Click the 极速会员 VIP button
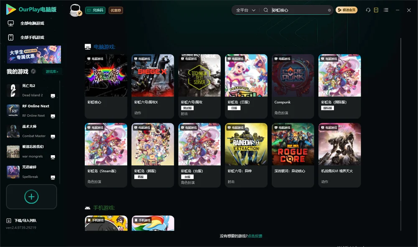Image resolution: width=418 pixels, height=247 pixels. point(346,10)
